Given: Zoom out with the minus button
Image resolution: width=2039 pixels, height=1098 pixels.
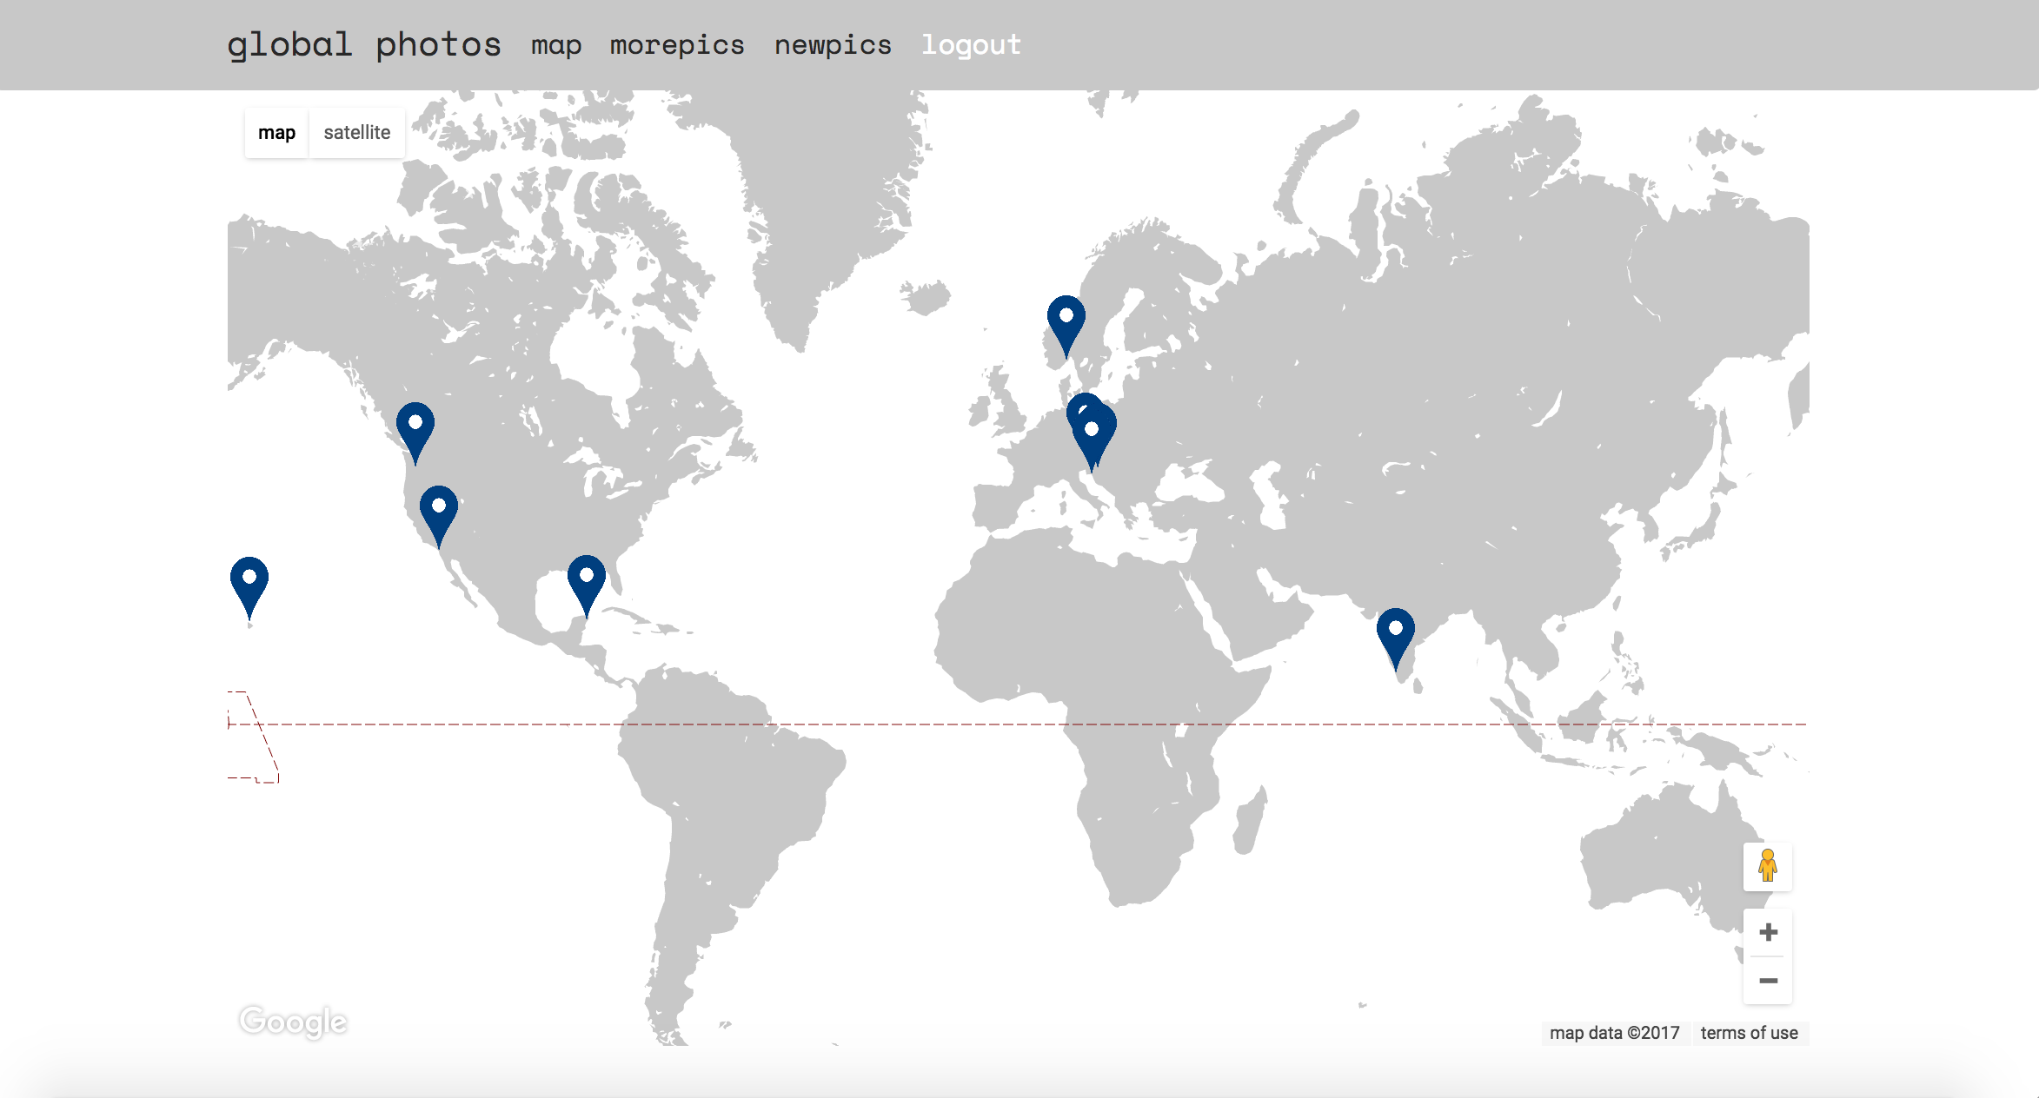Looking at the screenshot, I should click(1768, 981).
